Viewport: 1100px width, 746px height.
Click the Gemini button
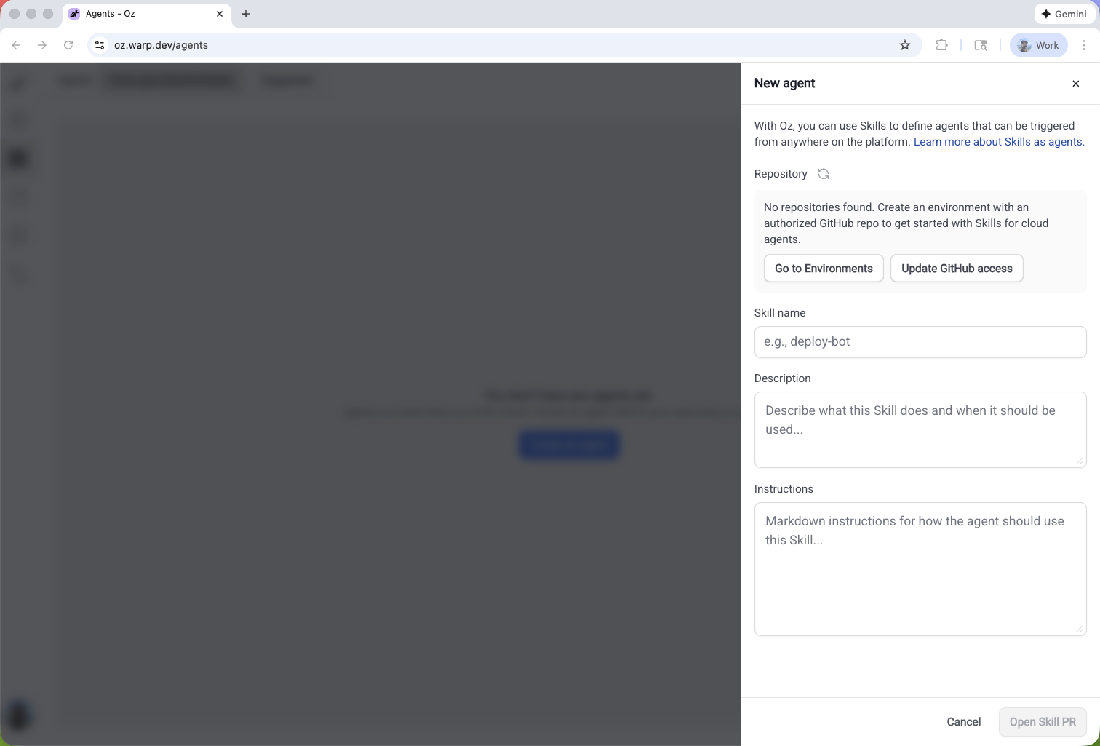1064,14
